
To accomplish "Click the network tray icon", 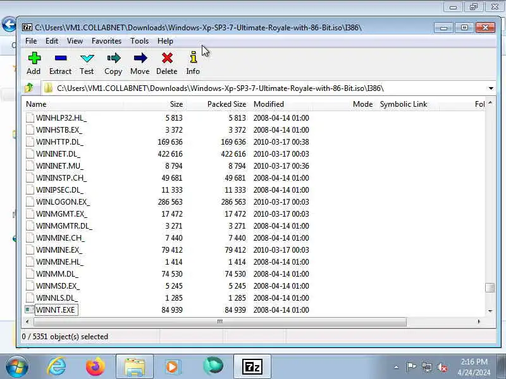I will (427, 367).
